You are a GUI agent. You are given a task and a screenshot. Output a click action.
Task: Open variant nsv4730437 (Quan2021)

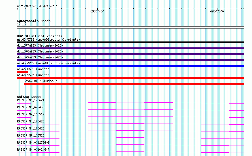(x=42, y=81)
